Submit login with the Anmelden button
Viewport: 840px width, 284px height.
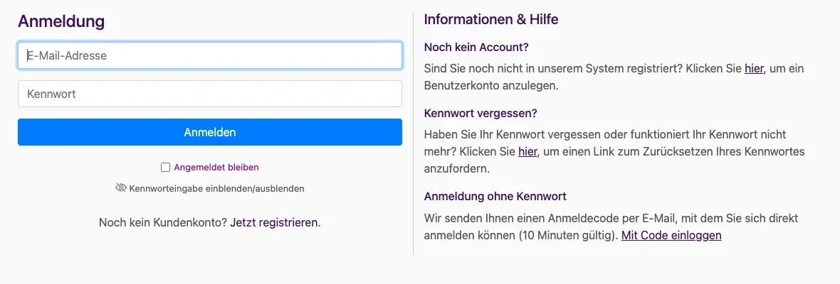pos(210,132)
